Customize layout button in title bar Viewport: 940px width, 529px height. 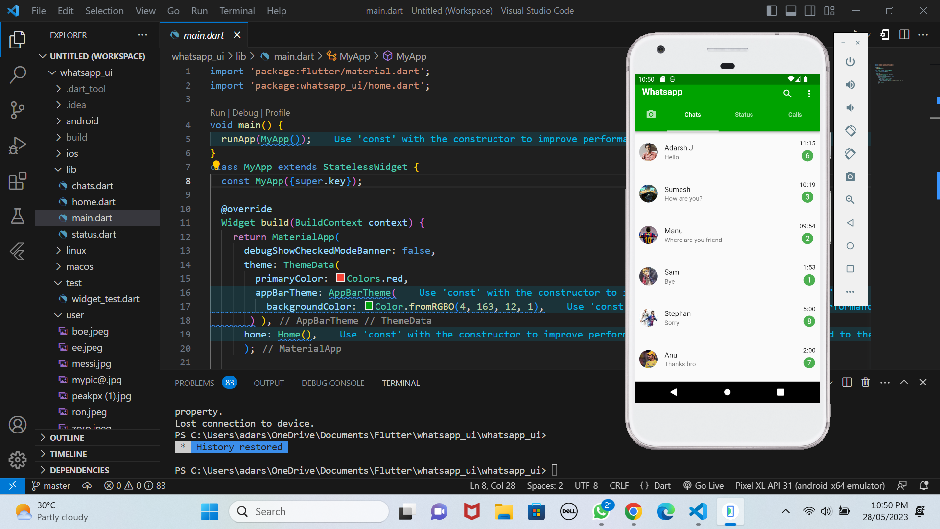pos(829,11)
